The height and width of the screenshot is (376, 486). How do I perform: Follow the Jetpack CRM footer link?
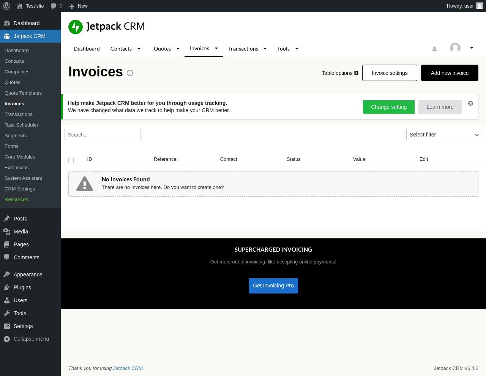point(128,368)
